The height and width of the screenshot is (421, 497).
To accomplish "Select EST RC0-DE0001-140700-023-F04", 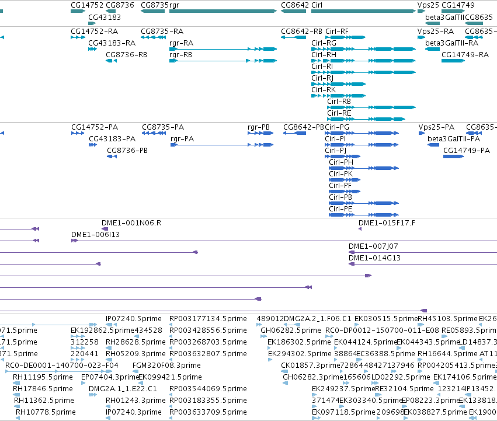I will (62, 366).
